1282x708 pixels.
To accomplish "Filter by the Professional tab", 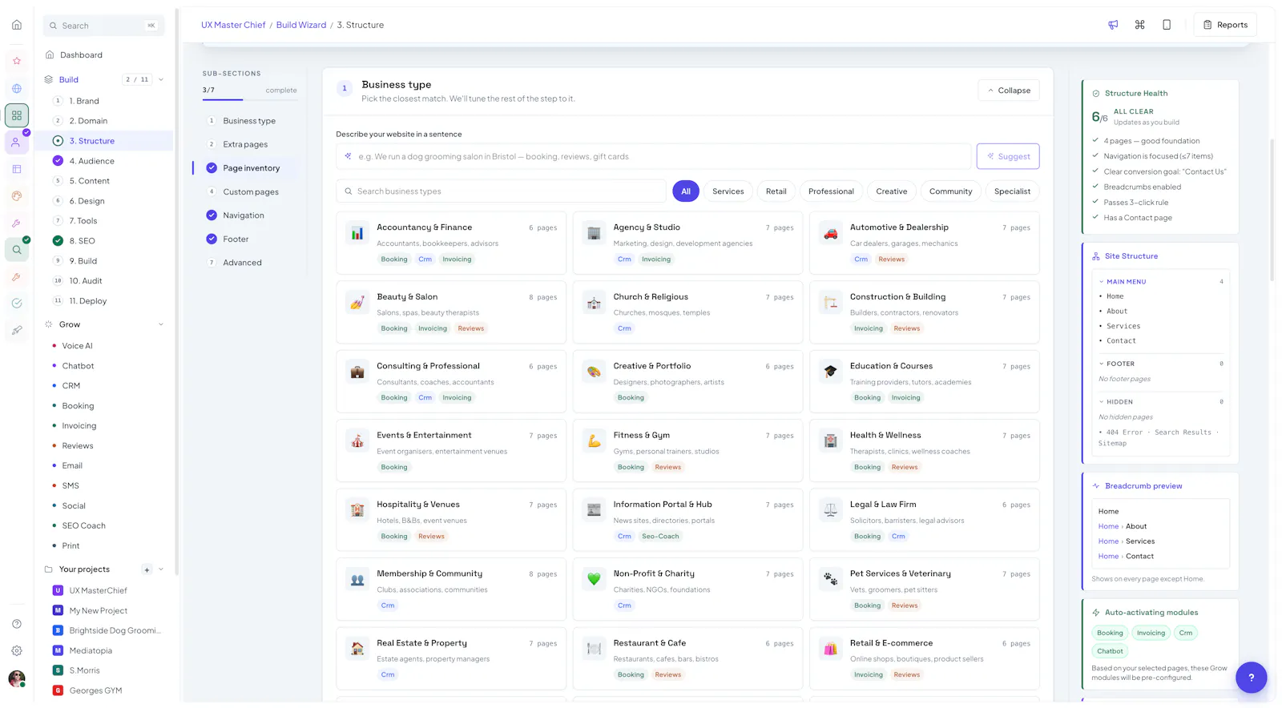I will [x=831, y=191].
